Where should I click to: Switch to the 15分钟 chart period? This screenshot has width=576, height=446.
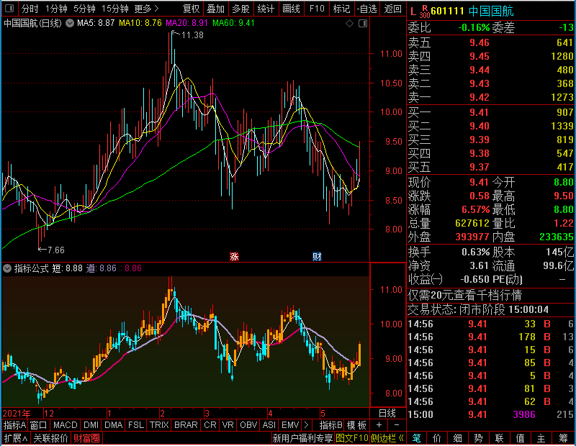[115, 9]
